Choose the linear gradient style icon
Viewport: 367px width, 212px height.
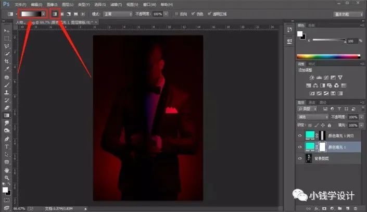(x=55, y=14)
